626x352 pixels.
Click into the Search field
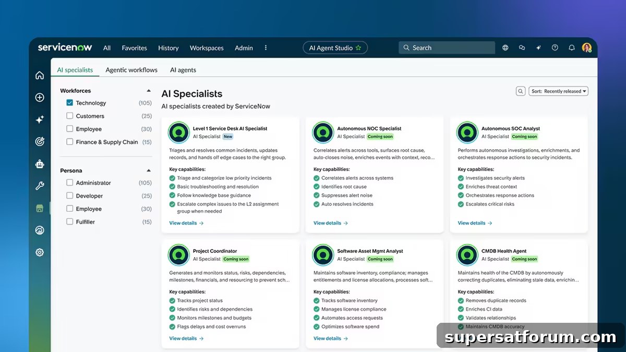tap(447, 47)
